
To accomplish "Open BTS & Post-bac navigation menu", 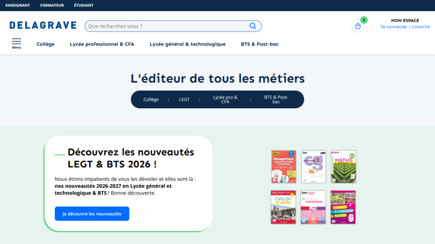I will [x=259, y=44].
